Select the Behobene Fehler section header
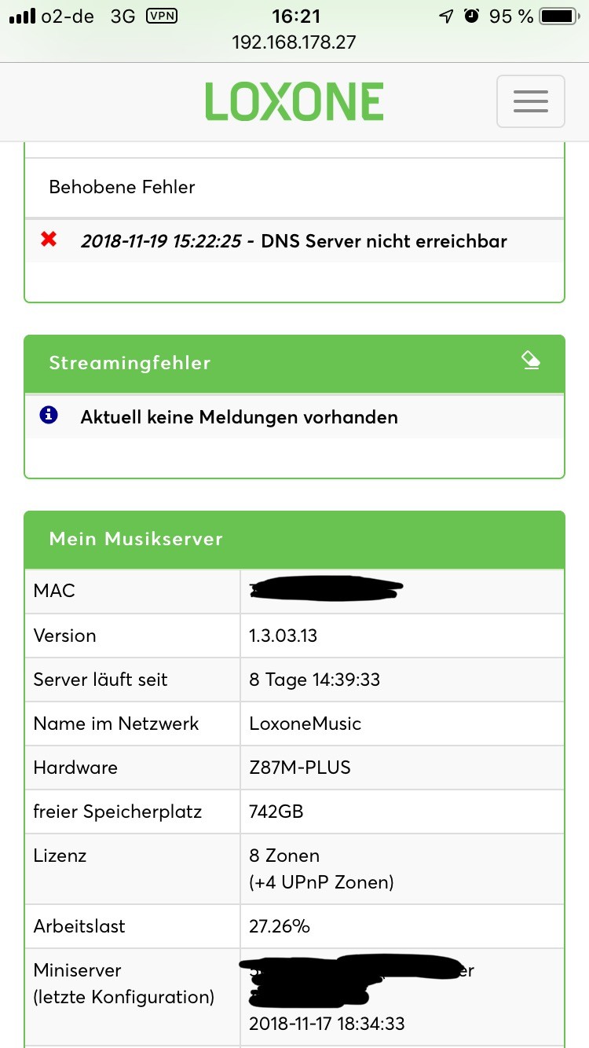This screenshot has width=589, height=1048. pos(123,187)
